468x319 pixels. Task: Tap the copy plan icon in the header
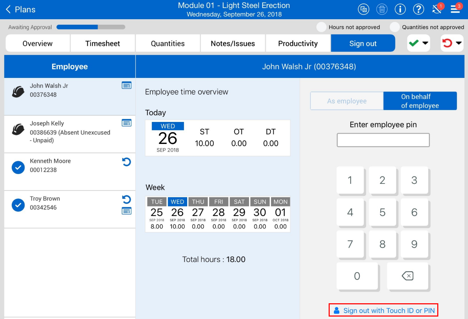(x=364, y=9)
